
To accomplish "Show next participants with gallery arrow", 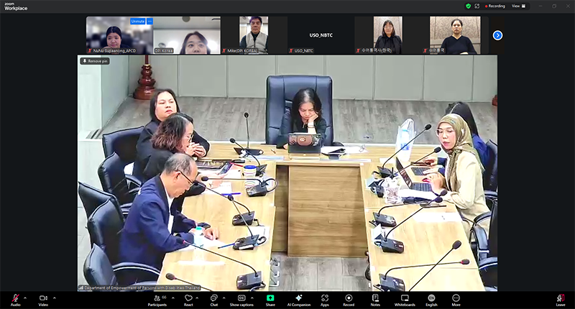I will point(497,35).
